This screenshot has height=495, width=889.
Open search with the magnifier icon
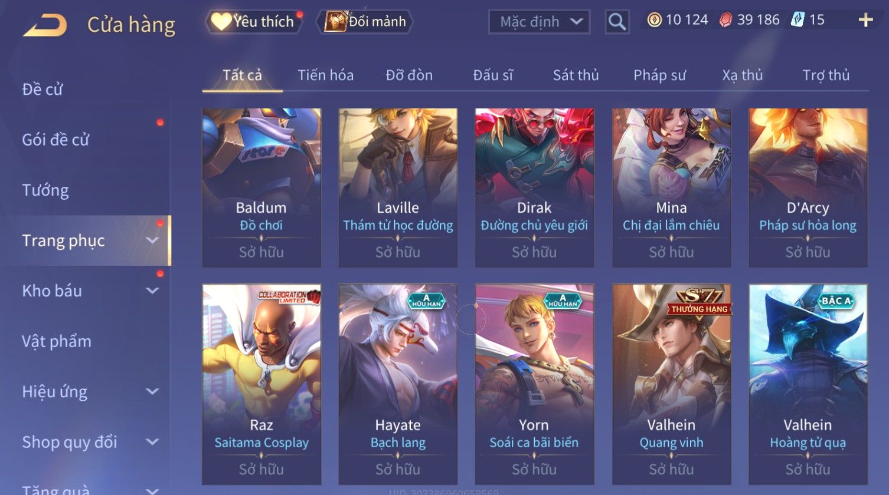pos(617,22)
